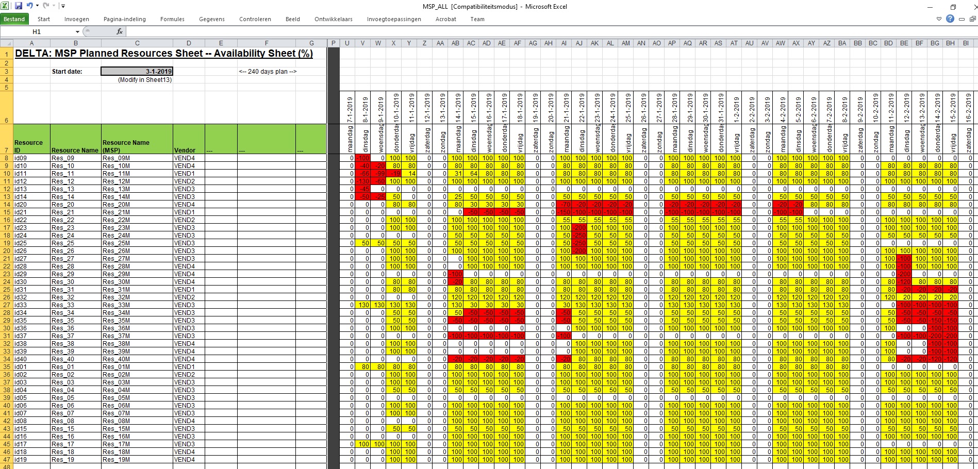Switch to the Formules ribbon tab

[172, 19]
